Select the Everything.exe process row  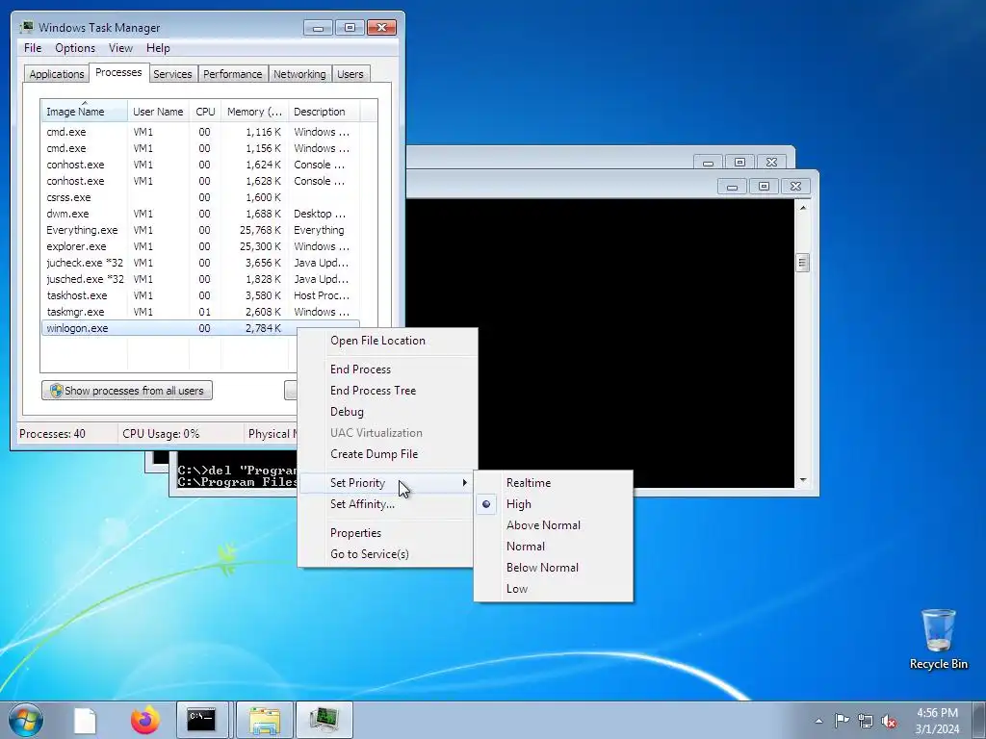pyautogui.click(x=200, y=230)
